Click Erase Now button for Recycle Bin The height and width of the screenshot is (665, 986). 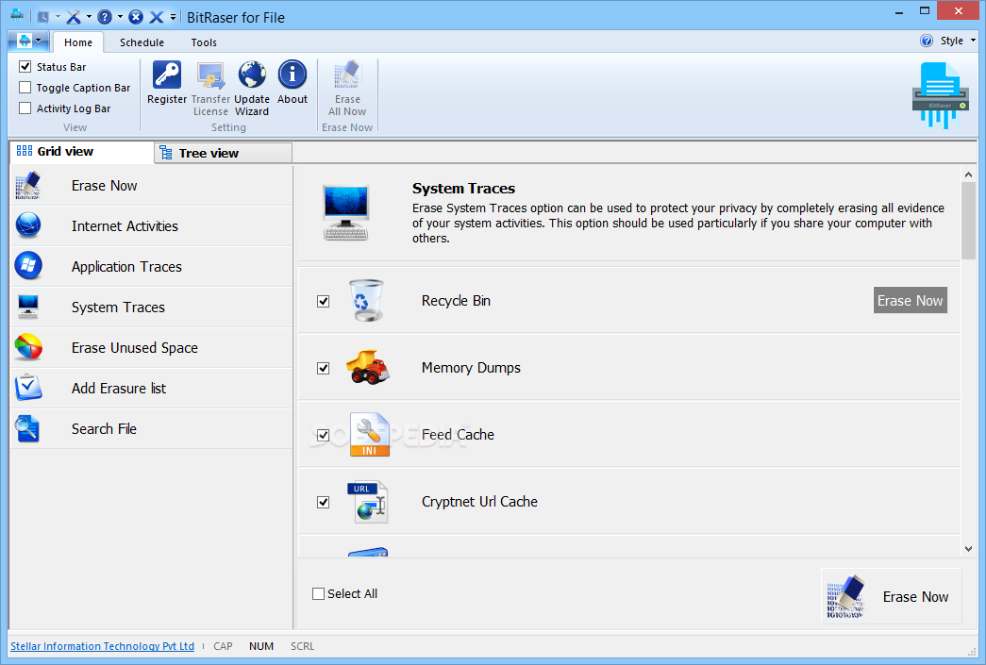pyautogui.click(x=910, y=301)
